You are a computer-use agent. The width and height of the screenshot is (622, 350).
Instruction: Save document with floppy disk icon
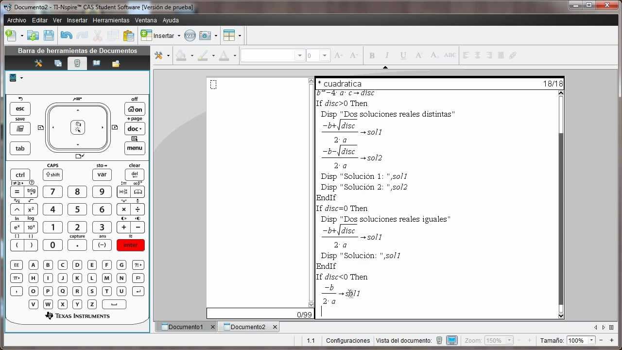(x=49, y=35)
